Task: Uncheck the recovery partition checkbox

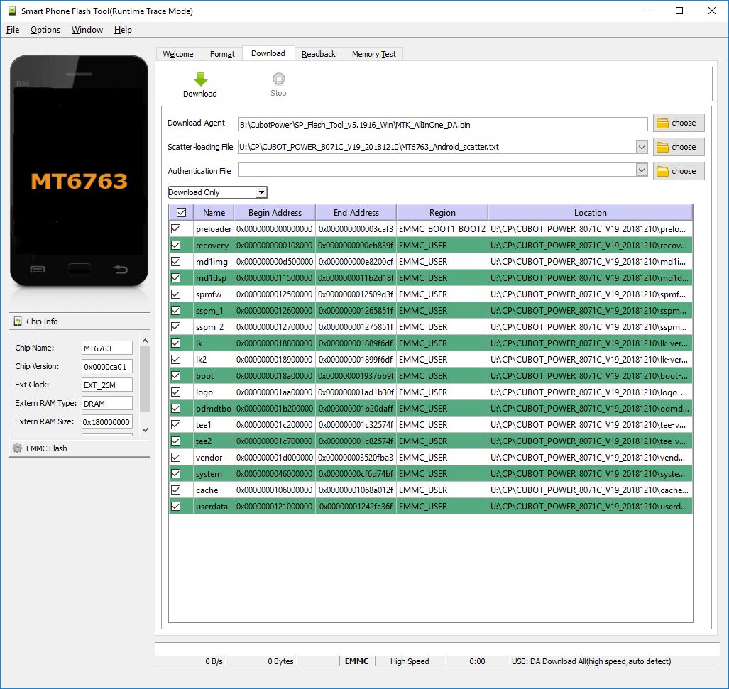Action: [176, 246]
